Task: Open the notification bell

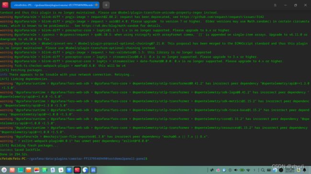Action: [x=304, y=170]
